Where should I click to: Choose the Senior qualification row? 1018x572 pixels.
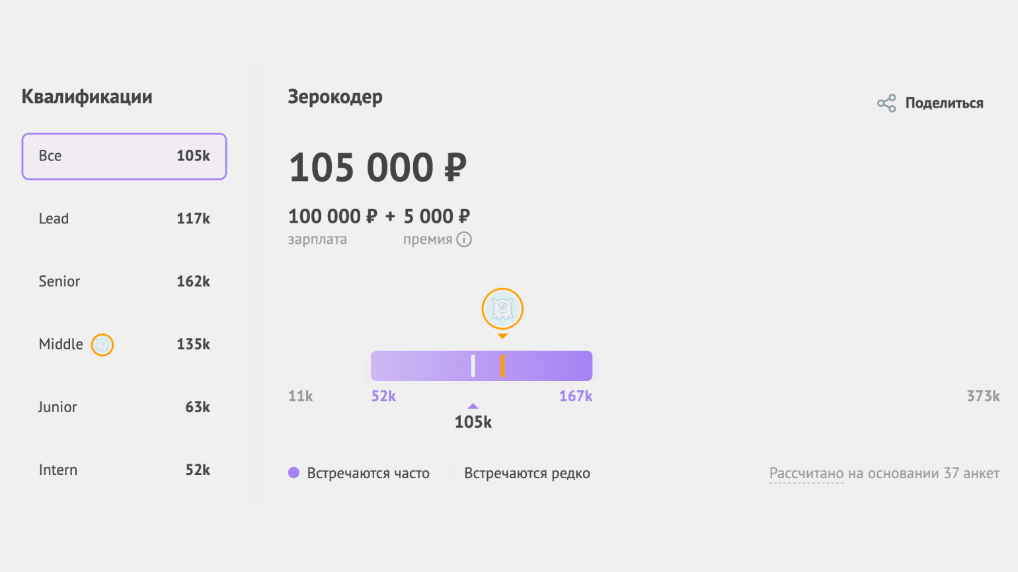pyautogui.click(x=124, y=281)
